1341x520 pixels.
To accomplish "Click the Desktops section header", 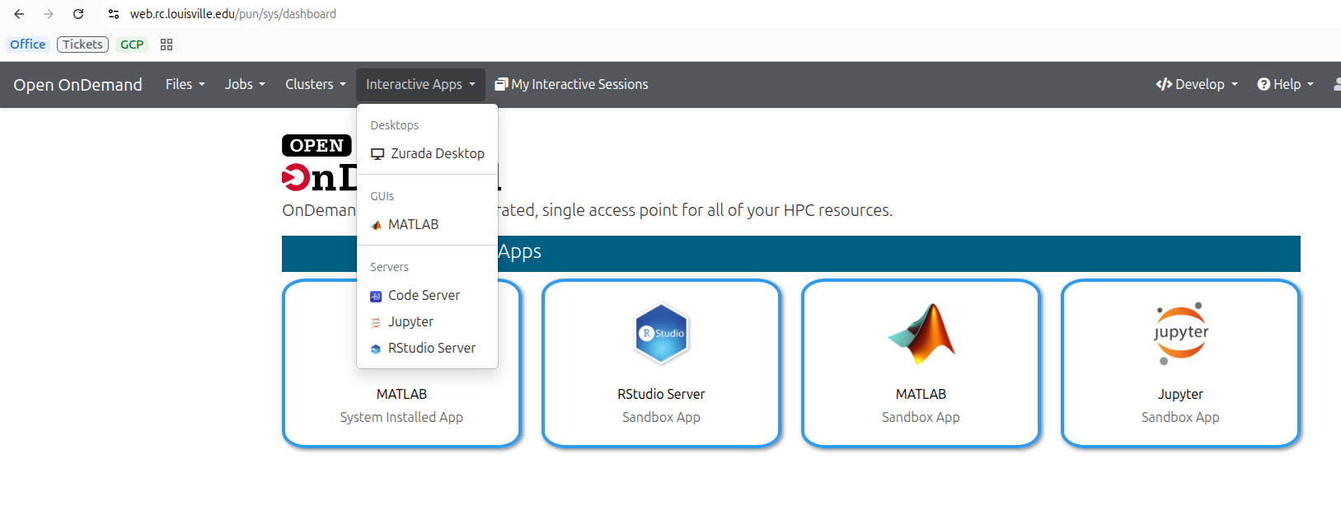I will click(x=394, y=125).
